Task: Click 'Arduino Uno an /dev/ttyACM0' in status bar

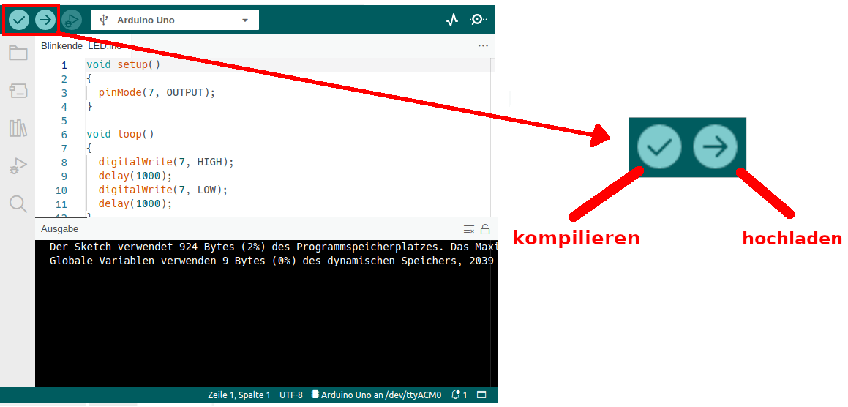Action: tap(377, 395)
